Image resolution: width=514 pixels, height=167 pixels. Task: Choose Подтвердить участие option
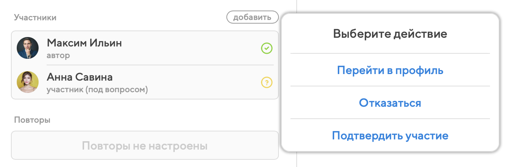tap(390, 136)
